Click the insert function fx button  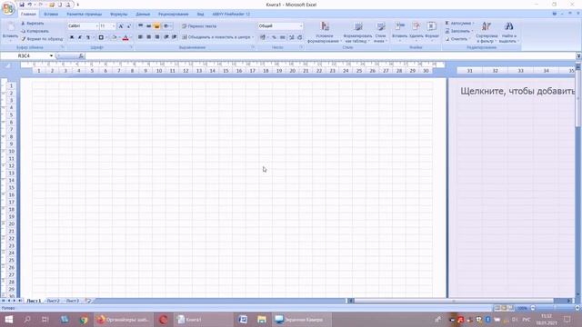coord(81,56)
